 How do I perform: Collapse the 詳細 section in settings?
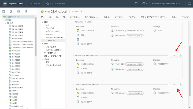(43, 44)
